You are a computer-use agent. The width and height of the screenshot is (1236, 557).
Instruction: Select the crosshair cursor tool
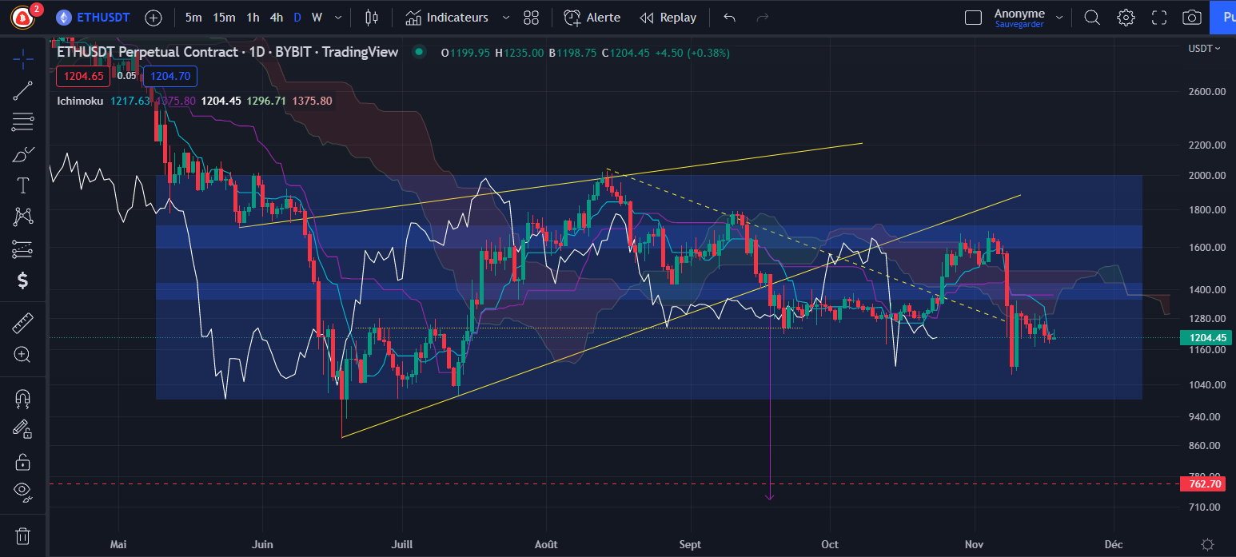(x=22, y=58)
